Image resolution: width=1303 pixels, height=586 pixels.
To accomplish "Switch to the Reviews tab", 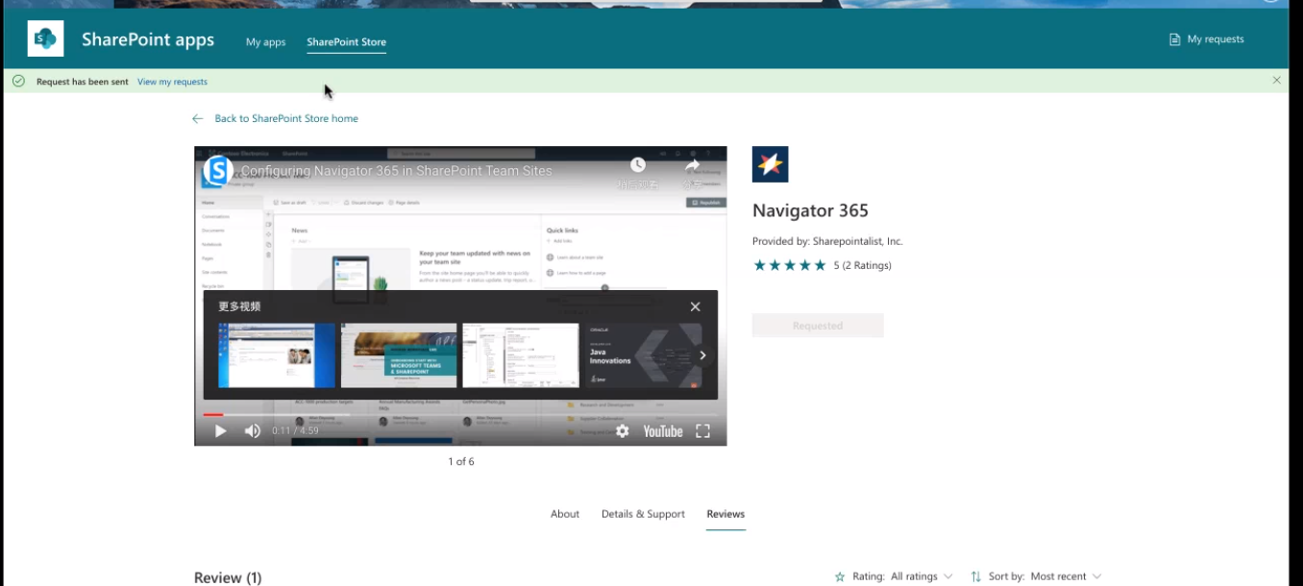I will (x=725, y=513).
